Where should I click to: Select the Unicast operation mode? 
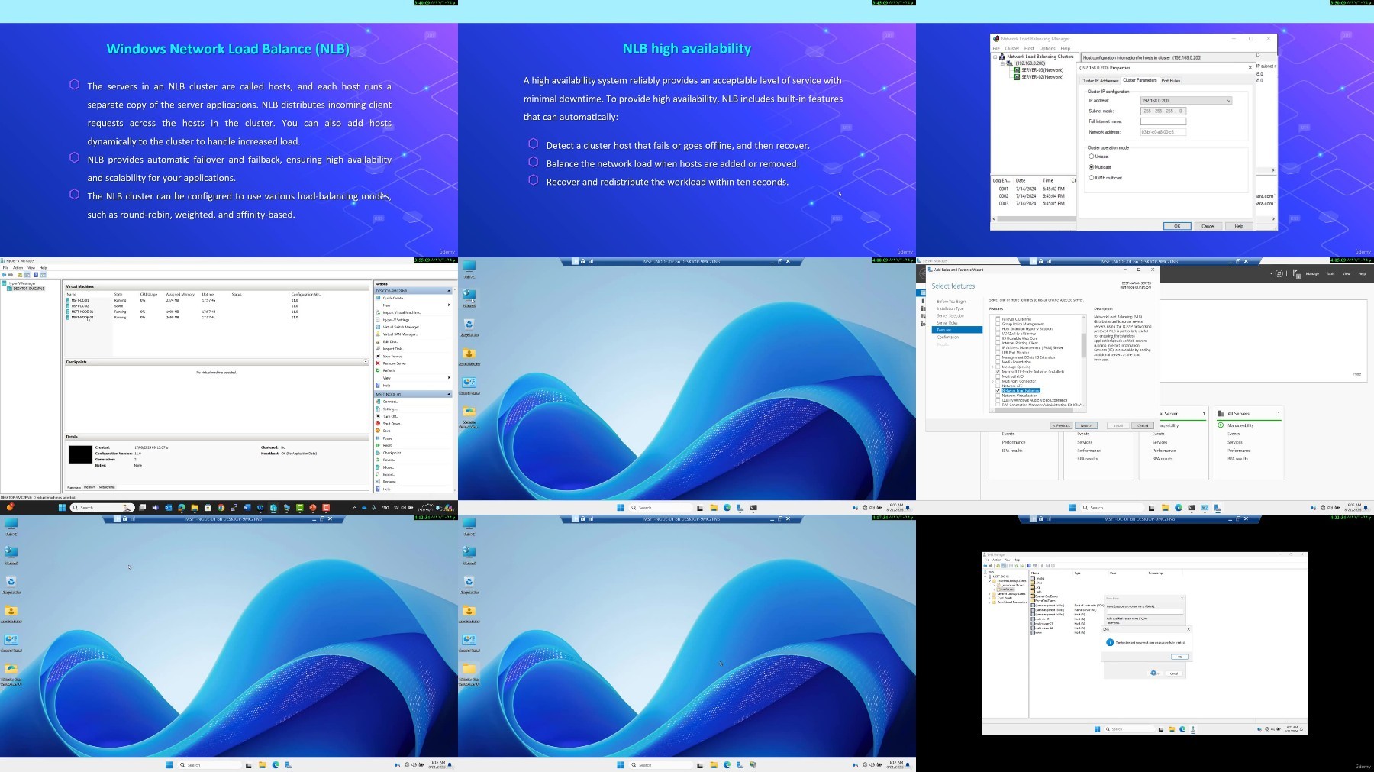click(x=1092, y=157)
